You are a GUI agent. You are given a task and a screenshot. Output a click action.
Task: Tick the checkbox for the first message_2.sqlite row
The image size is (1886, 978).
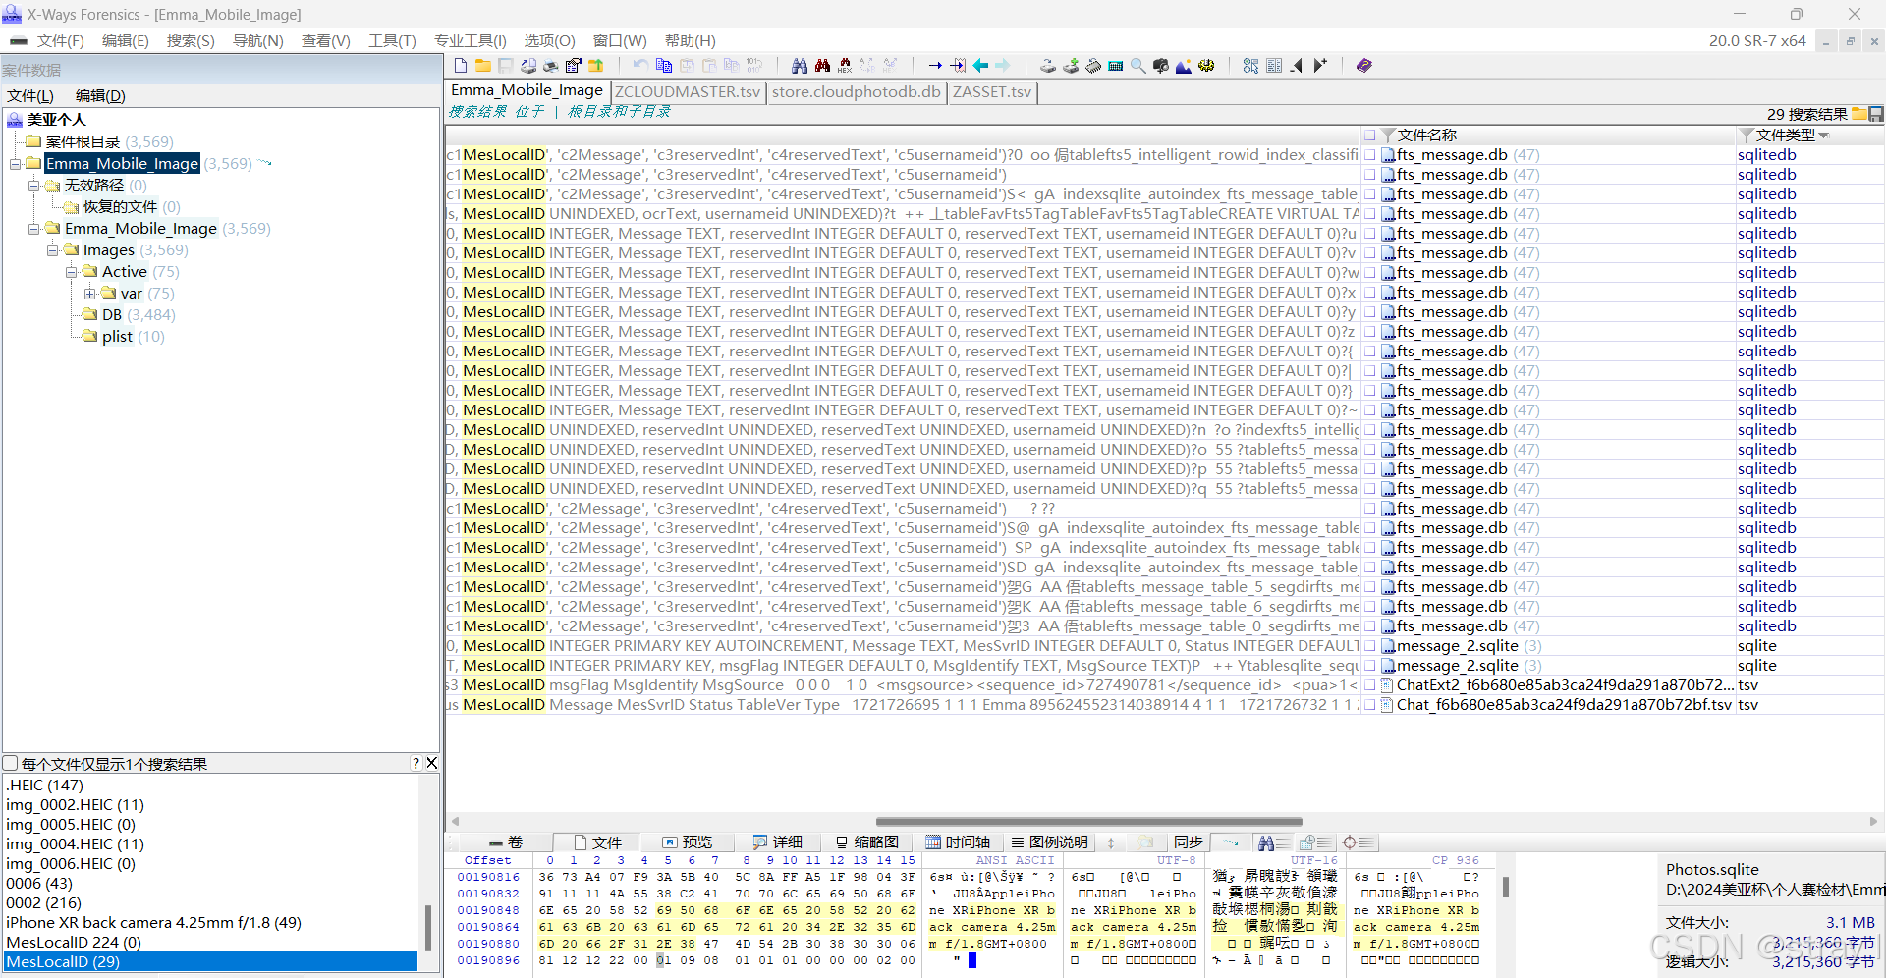tap(1369, 646)
